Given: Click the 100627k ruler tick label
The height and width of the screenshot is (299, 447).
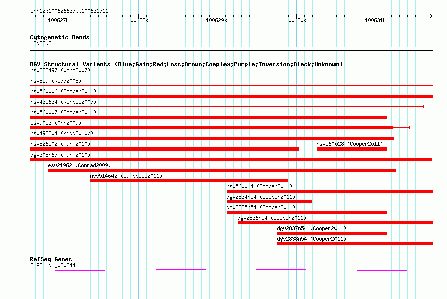Looking at the screenshot, I should click(x=58, y=20).
